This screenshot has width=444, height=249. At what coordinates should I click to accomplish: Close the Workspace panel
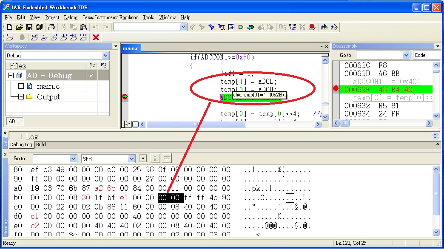116,46
